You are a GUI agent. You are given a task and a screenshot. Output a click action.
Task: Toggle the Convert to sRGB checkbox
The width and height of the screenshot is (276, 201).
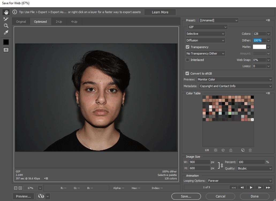[x=187, y=74]
